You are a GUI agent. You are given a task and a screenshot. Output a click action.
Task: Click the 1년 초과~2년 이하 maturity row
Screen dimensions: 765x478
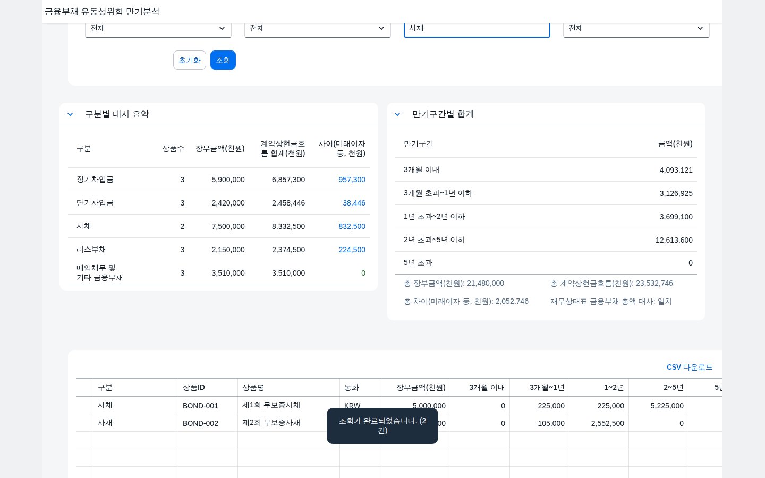pyautogui.click(x=546, y=217)
